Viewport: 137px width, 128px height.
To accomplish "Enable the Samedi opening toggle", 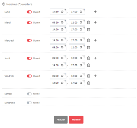I will coord(29,94).
